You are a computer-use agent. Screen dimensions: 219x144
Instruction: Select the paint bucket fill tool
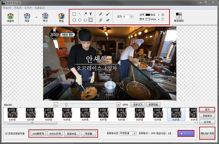tap(100, 20)
